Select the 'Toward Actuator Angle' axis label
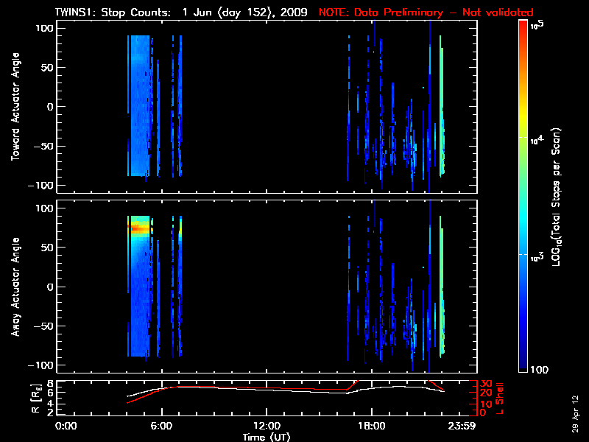This screenshot has height=442, width=589. pyautogui.click(x=15, y=107)
